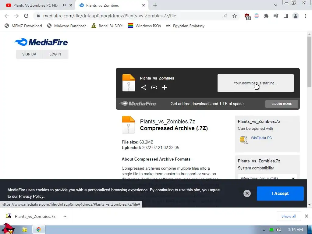Close the YouTube browser tab

71,5
